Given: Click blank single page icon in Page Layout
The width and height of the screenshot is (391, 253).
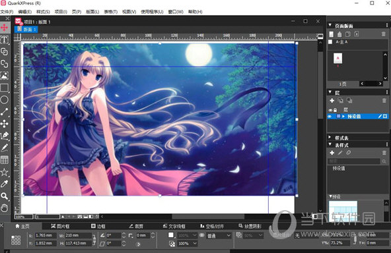Looking at the screenshot, I should tap(331, 34).
